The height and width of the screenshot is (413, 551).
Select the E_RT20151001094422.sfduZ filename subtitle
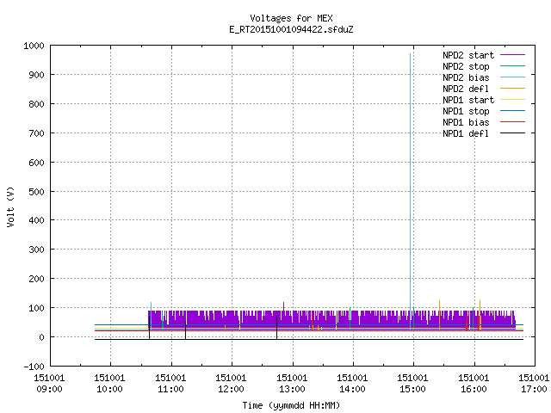point(291,29)
